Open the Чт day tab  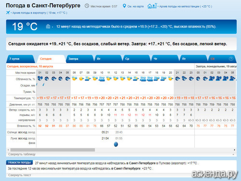click(165, 59)
